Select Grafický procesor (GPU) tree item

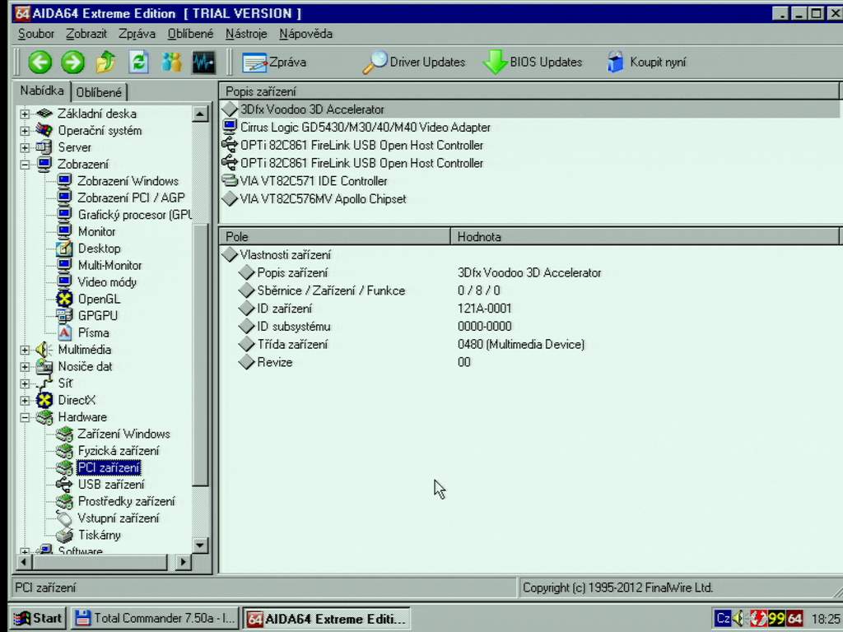[x=134, y=215]
